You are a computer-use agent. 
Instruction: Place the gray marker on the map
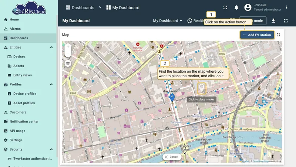202,88
